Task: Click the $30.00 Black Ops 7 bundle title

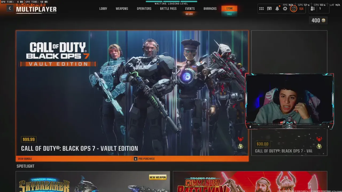Action: pyautogui.click(x=283, y=151)
